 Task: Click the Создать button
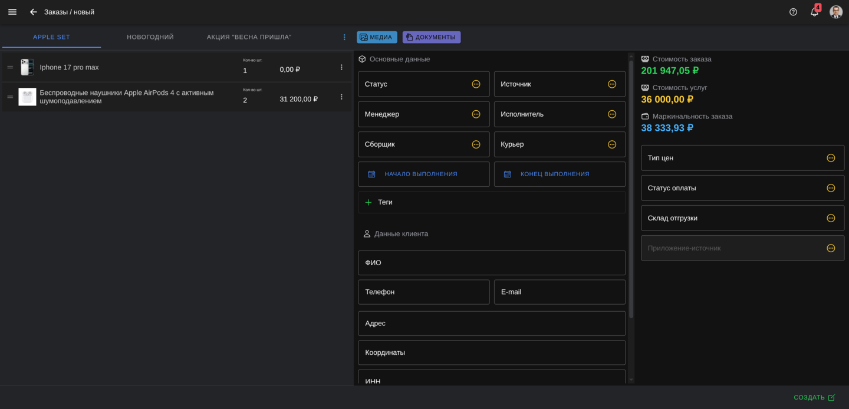click(814, 398)
